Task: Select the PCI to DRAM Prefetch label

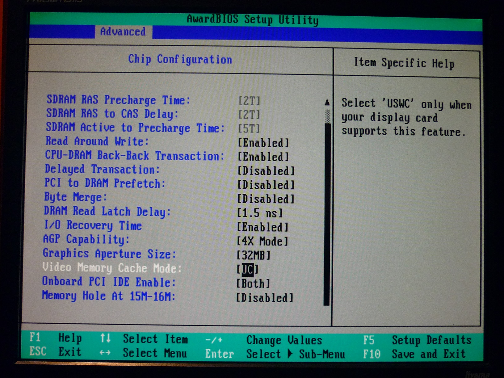Action: 105,183
